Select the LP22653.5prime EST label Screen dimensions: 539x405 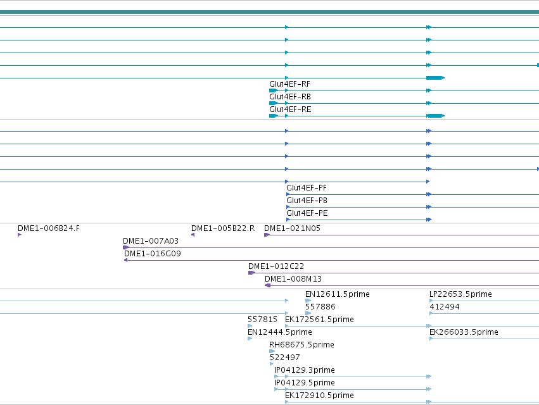click(x=460, y=294)
